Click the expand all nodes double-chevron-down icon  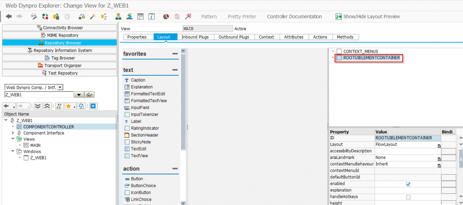coord(38,106)
